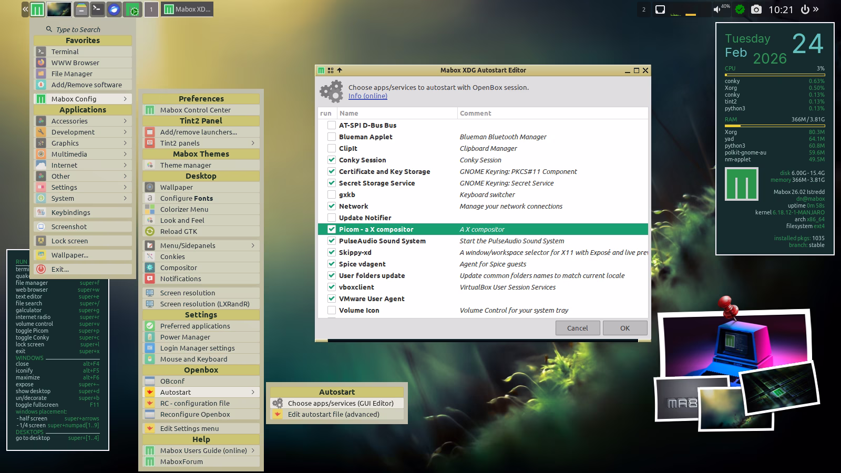The height and width of the screenshot is (473, 841).
Task: Click the screenshot camera icon in tray
Action: click(756, 9)
